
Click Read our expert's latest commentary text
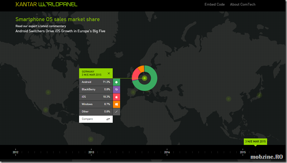point(41,26)
